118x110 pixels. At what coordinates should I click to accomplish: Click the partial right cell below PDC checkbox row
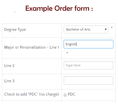coord(88,102)
